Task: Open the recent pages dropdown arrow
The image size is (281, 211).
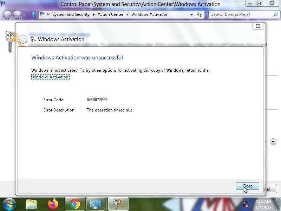Action: [25, 14]
